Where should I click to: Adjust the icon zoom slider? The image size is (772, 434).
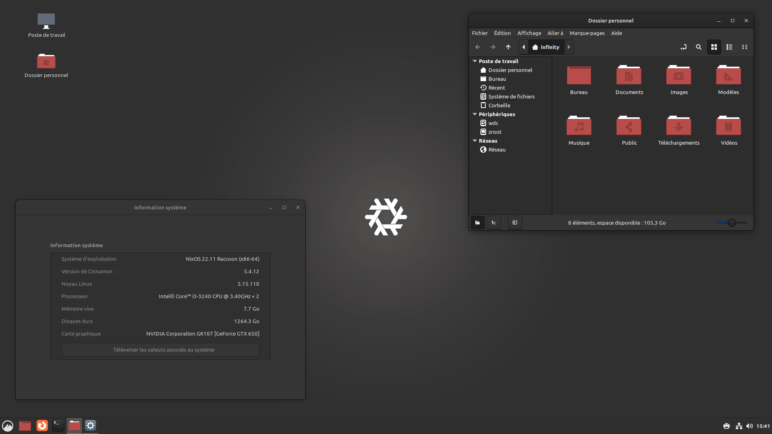(731, 223)
